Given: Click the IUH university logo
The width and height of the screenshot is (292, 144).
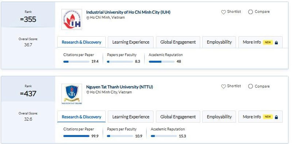Looking at the screenshot, I should (x=72, y=19).
